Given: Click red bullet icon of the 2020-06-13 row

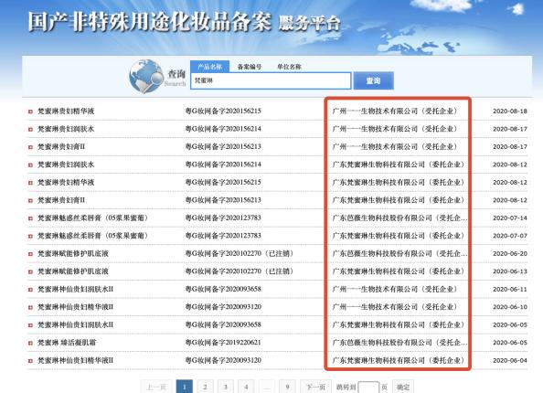Looking at the screenshot, I should [30, 271].
